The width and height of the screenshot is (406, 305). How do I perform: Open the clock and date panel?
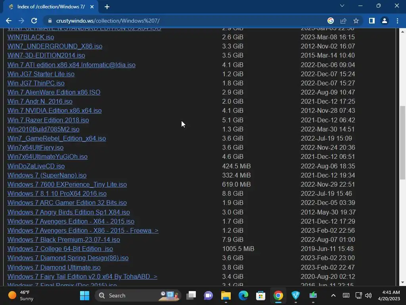[x=389, y=295]
